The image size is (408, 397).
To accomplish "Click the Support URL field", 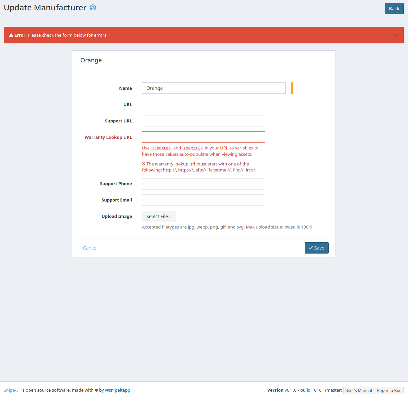I will point(203,120).
